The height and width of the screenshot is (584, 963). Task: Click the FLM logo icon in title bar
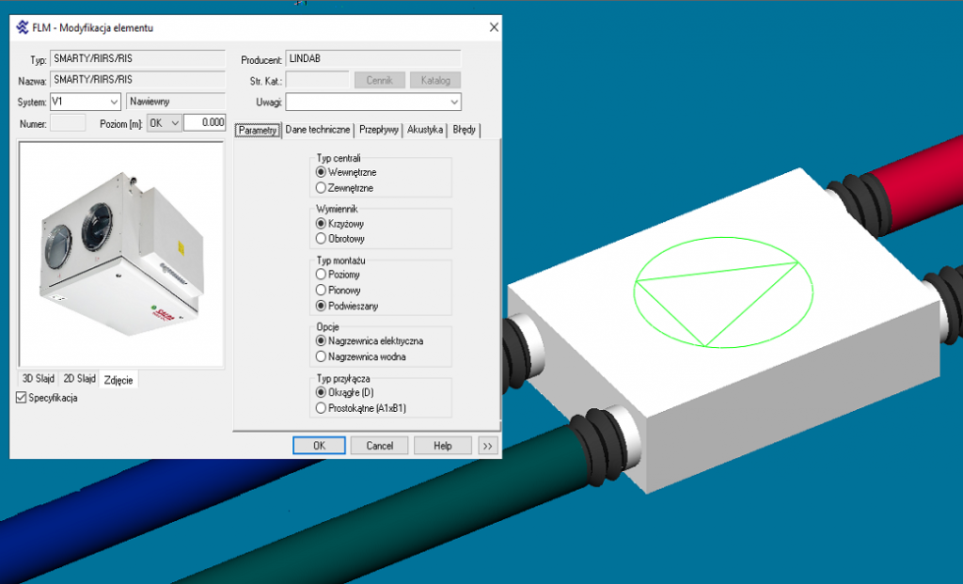tap(22, 27)
